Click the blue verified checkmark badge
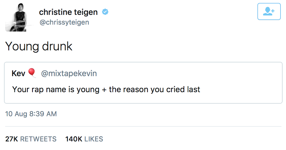Image resolution: width=286 pixels, height=150 pixels. tap(105, 12)
